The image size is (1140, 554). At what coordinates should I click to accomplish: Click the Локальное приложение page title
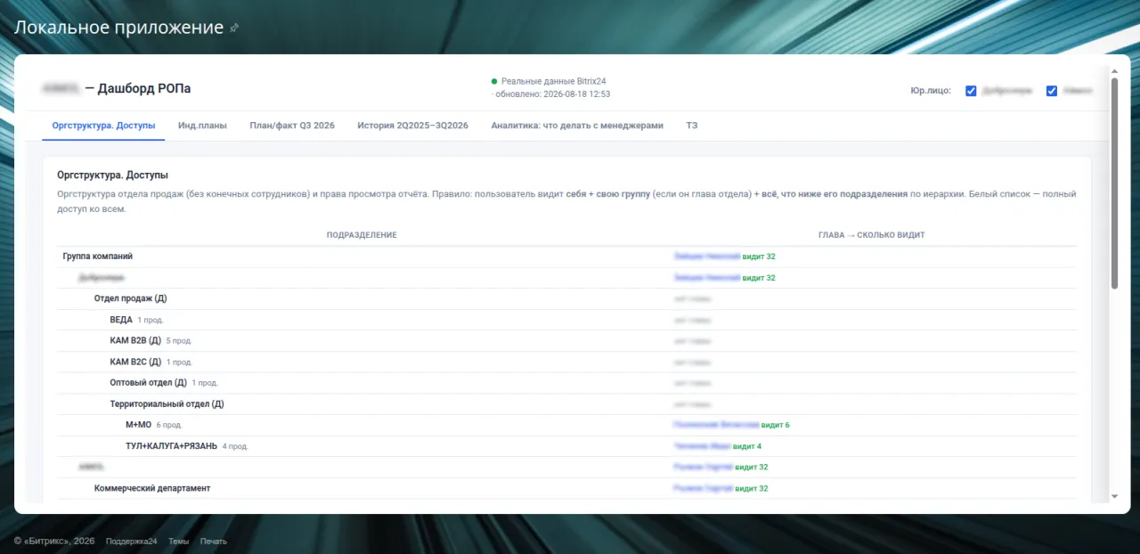pyautogui.click(x=118, y=28)
